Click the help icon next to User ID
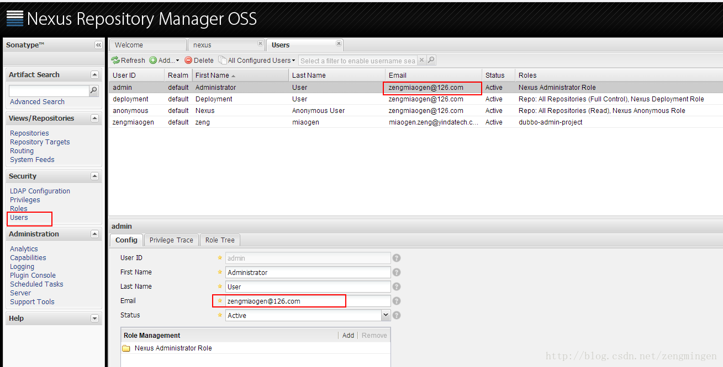 tap(397, 258)
